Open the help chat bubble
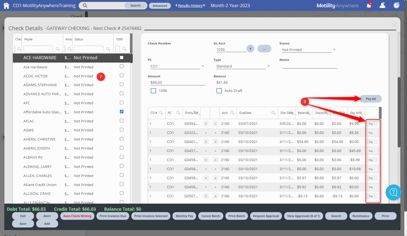The height and width of the screenshot is (236, 407). [x=394, y=192]
